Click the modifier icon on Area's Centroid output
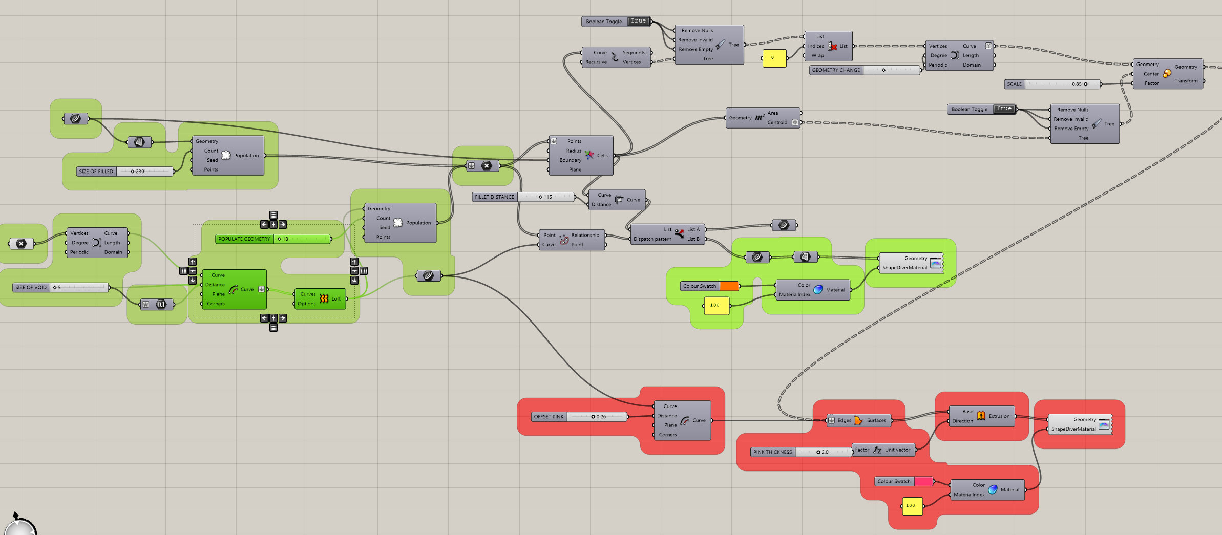The image size is (1222, 535). 795,122
